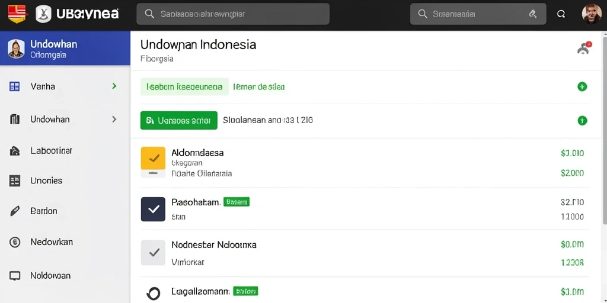Click the second search field in header
Image resolution: width=607 pixels, height=303 pixels.
pos(478,14)
